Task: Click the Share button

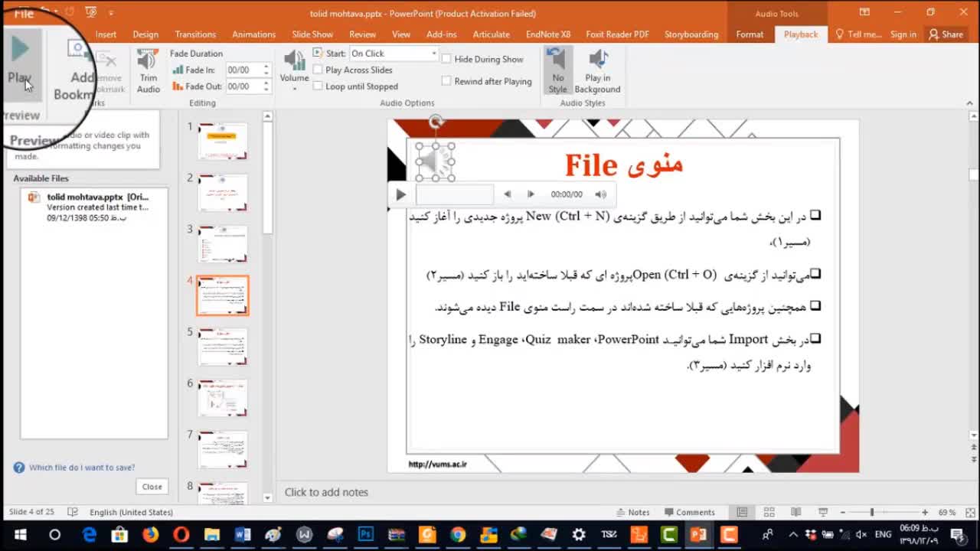Action: pyautogui.click(x=946, y=34)
